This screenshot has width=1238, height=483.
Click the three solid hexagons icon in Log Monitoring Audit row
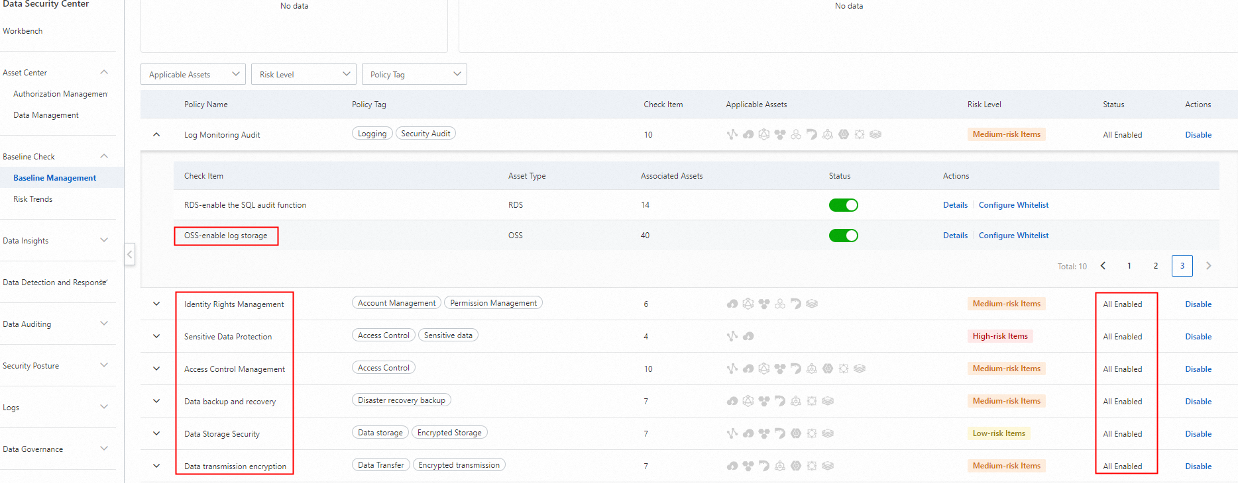[780, 134]
